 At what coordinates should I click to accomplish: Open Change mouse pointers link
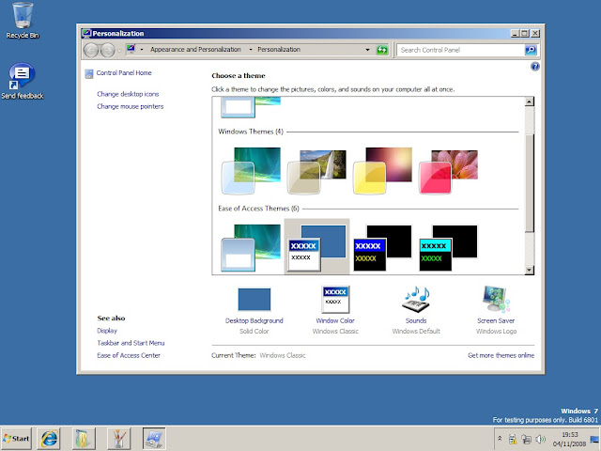pos(130,106)
